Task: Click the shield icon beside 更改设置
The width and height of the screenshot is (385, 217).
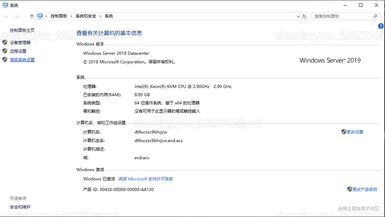Action: [x=344, y=132]
